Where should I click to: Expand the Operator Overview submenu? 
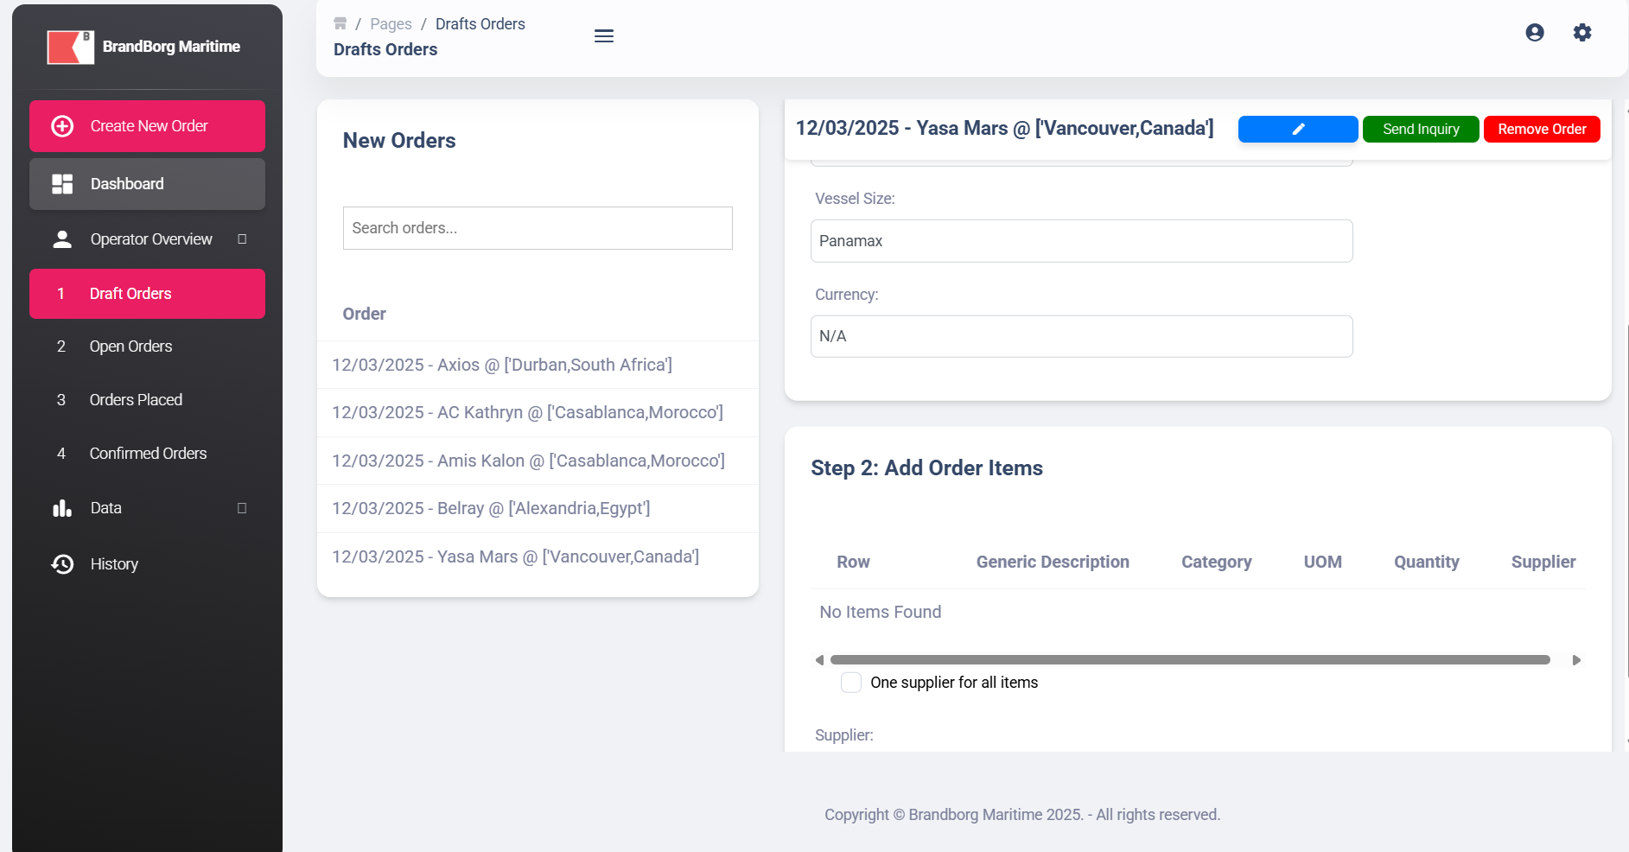(x=242, y=239)
